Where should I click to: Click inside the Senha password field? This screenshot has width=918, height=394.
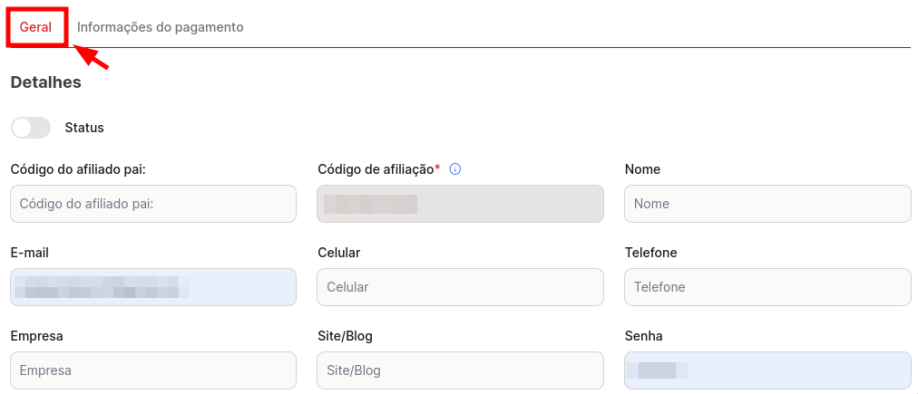(x=768, y=370)
